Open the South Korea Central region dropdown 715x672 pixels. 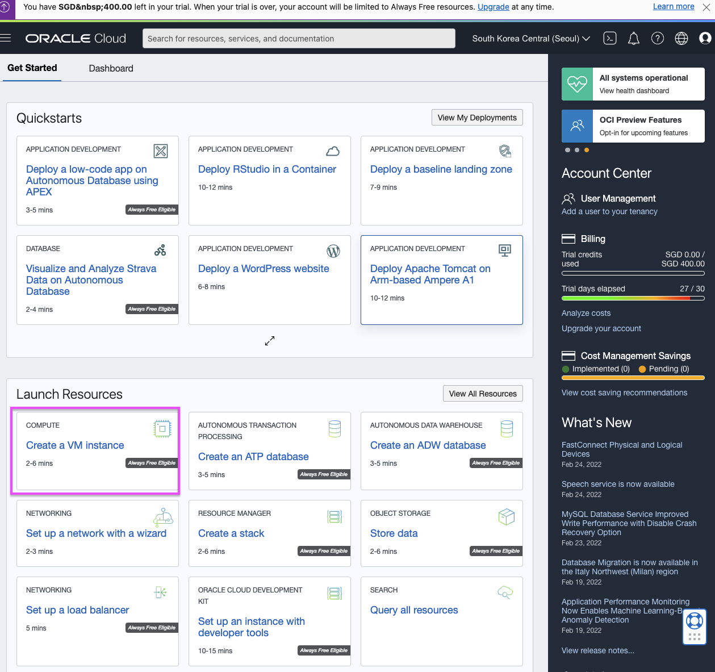point(531,39)
